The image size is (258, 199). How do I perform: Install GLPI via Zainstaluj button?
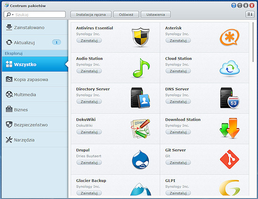(178, 193)
